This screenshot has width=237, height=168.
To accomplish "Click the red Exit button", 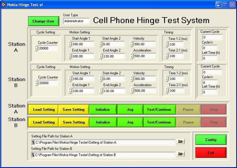I will coord(211,153).
